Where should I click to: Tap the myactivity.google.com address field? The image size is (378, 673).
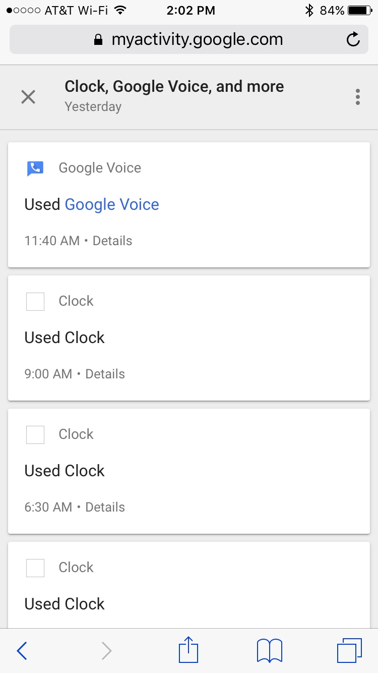click(188, 39)
